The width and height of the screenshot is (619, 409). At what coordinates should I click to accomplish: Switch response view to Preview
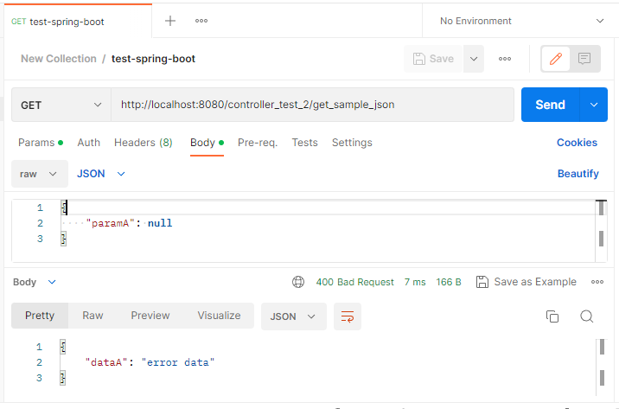150,316
